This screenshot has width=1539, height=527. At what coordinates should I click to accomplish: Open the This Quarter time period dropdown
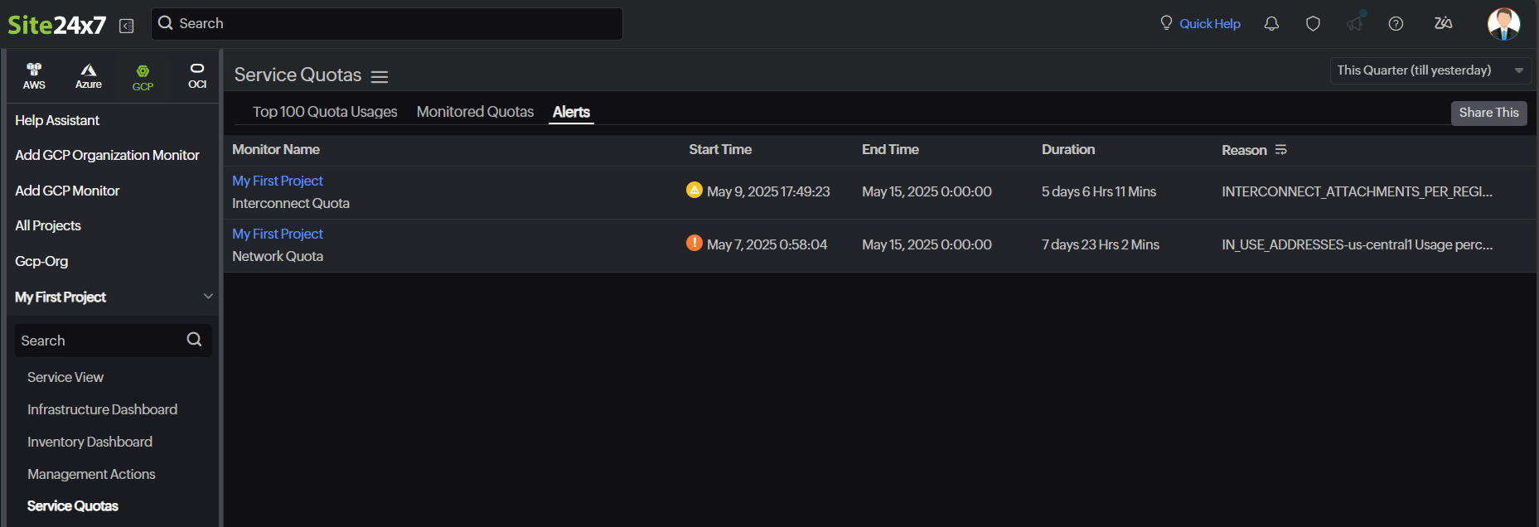(1430, 70)
